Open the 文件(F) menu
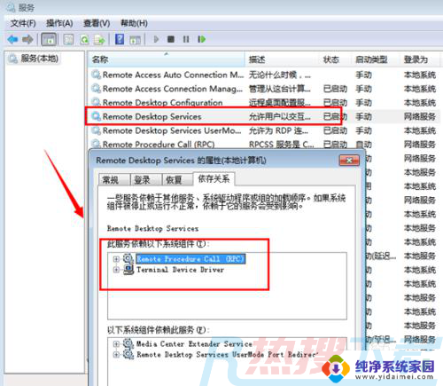 click(23, 23)
